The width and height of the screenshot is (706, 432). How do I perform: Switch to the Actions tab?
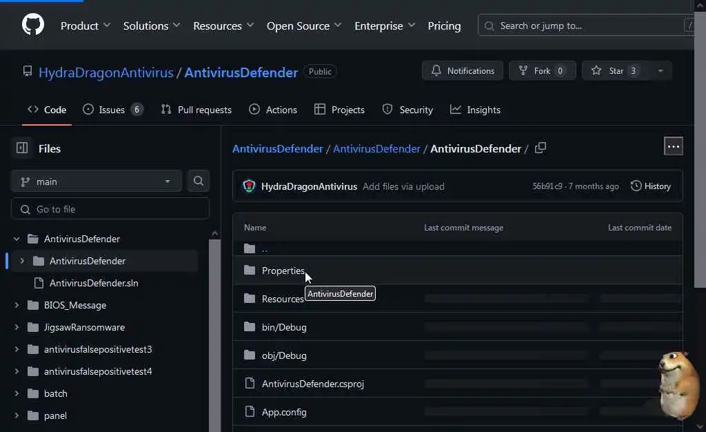coord(273,110)
